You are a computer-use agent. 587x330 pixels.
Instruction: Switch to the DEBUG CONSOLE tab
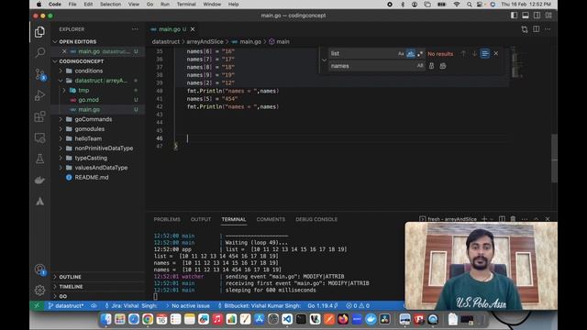pos(316,219)
